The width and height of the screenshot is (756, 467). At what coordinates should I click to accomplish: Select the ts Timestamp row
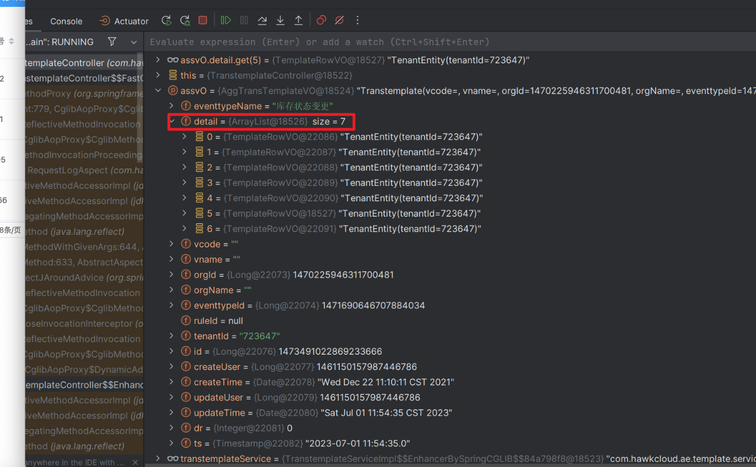451,444
